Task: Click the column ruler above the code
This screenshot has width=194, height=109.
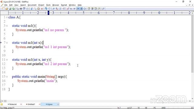Action: tap(100, 13)
